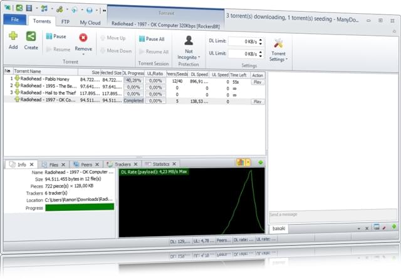Click the yellow chart graph icon
Image resolution: width=401 pixels, height=280 pixels.
[x=241, y=162]
